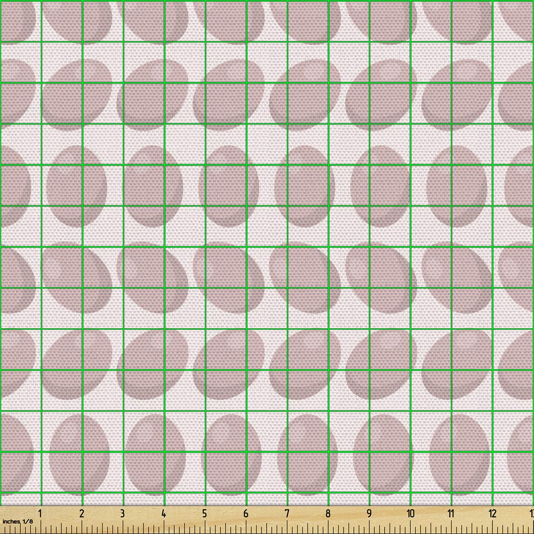Click the number 5 on the ruler
The height and width of the screenshot is (534, 534).
tap(204, 514)
